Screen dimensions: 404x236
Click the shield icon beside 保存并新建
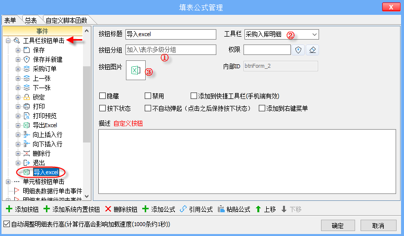27,59
